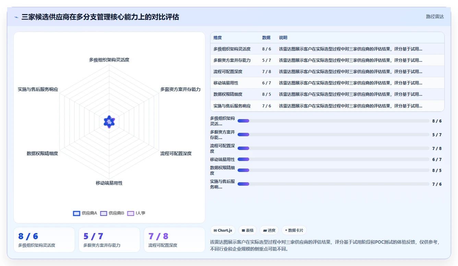The width and height of the screenshot is (458, 266).
Task: Click the 路径雷达 label in header
Action: (x=435, y=16)
